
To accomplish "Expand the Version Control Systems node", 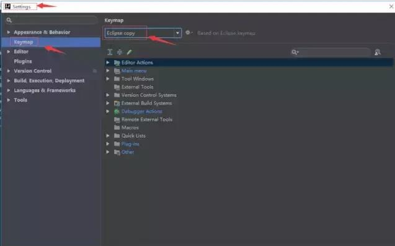I will point(108,95).
